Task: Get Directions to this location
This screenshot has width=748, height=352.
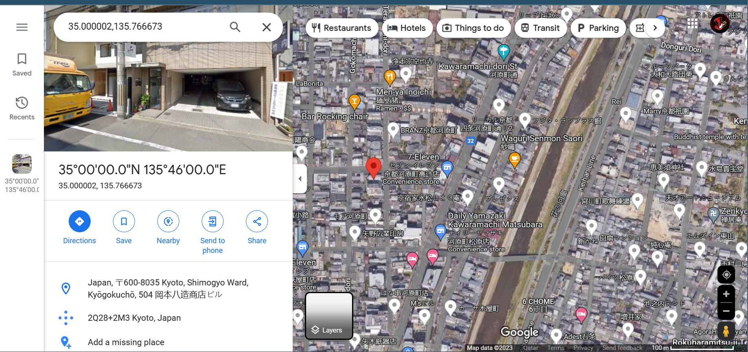Action: pos(80,228)
